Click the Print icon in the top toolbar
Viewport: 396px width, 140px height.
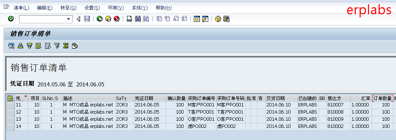(x=129, y=19)
